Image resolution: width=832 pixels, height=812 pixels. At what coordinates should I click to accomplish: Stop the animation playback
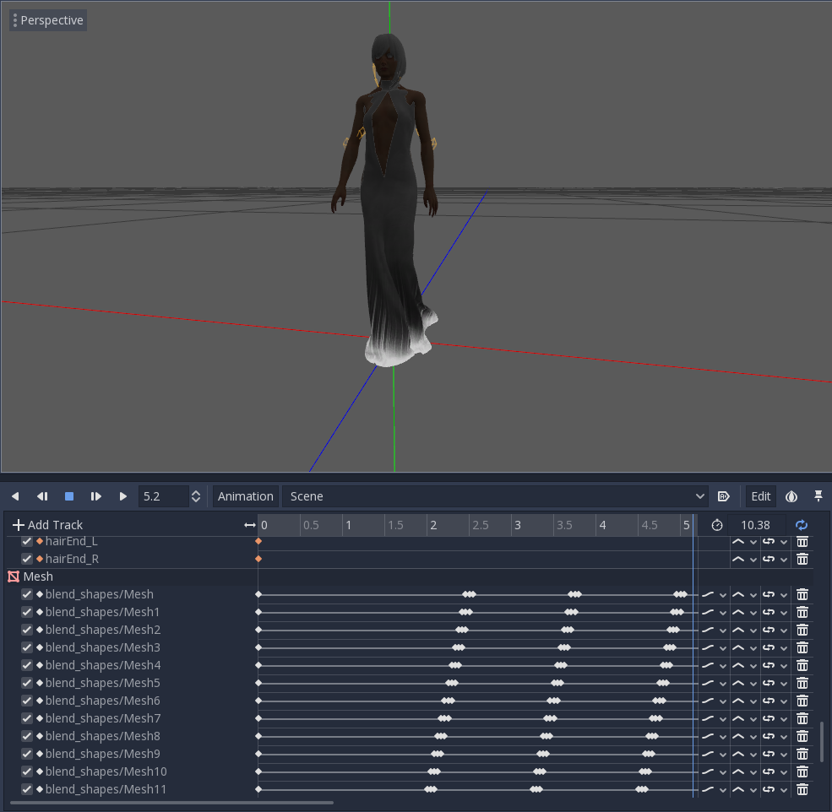(x=69, y=496)
